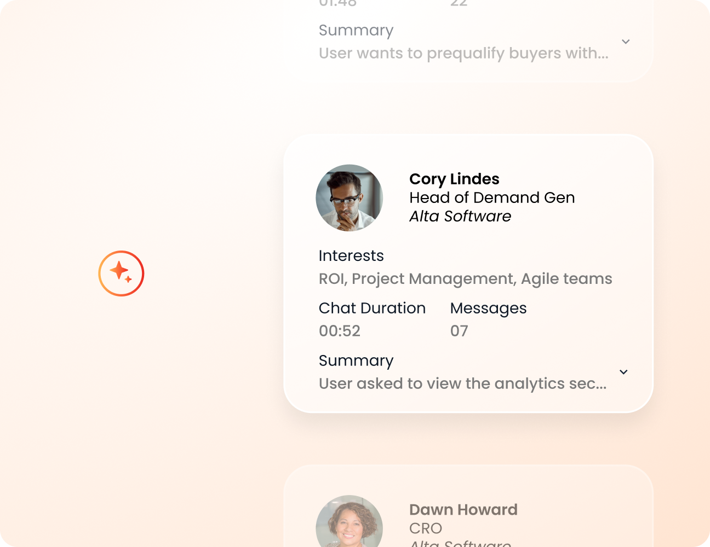Select the ROI, Project Management interests text

tap(465, 279)
